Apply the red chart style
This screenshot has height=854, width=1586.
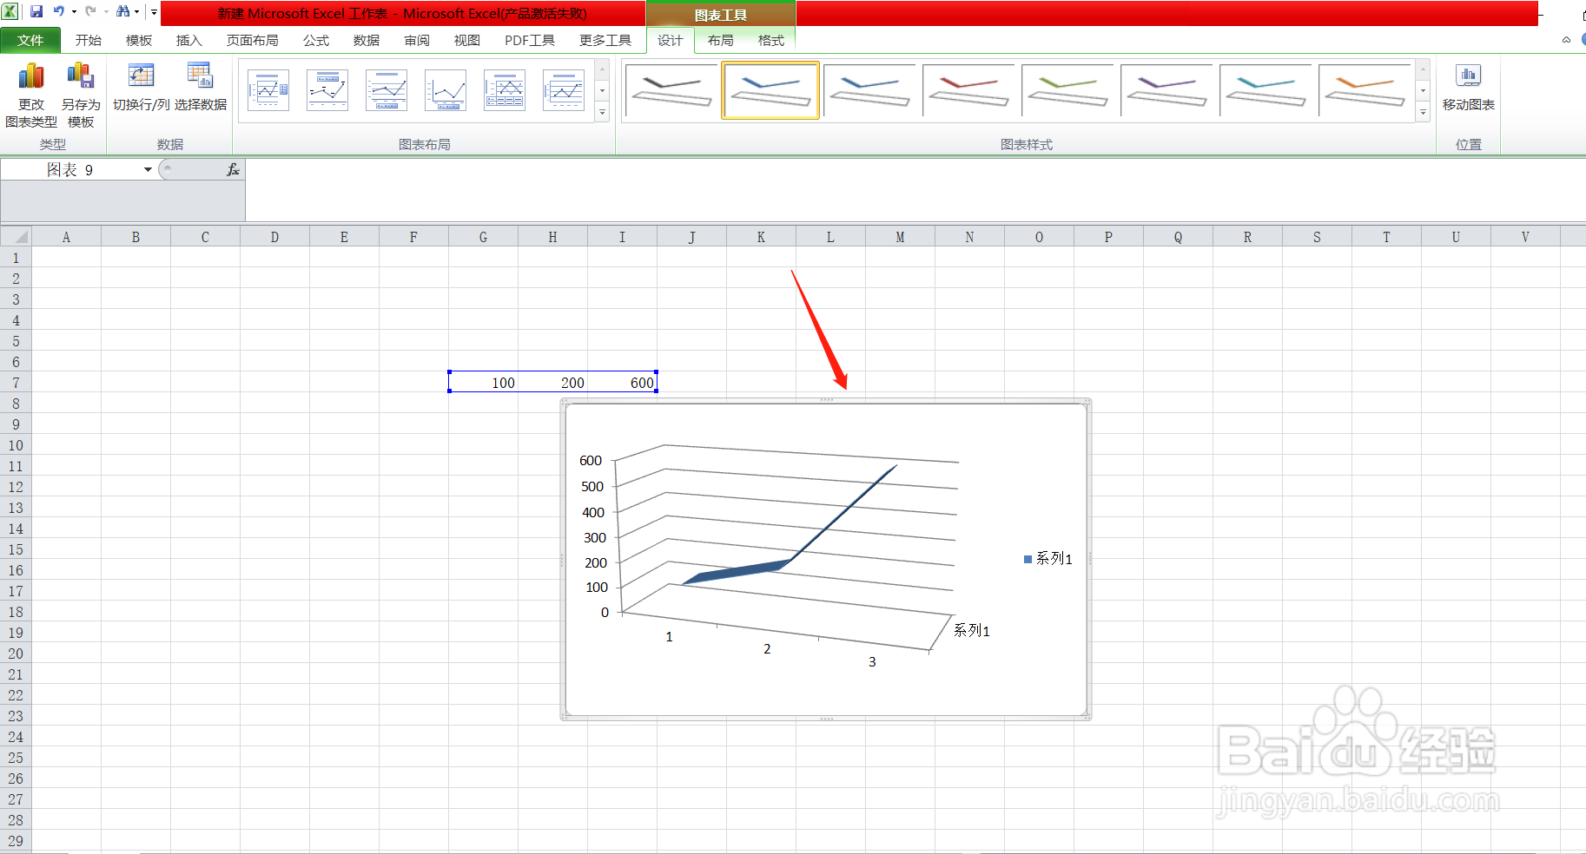968,90
